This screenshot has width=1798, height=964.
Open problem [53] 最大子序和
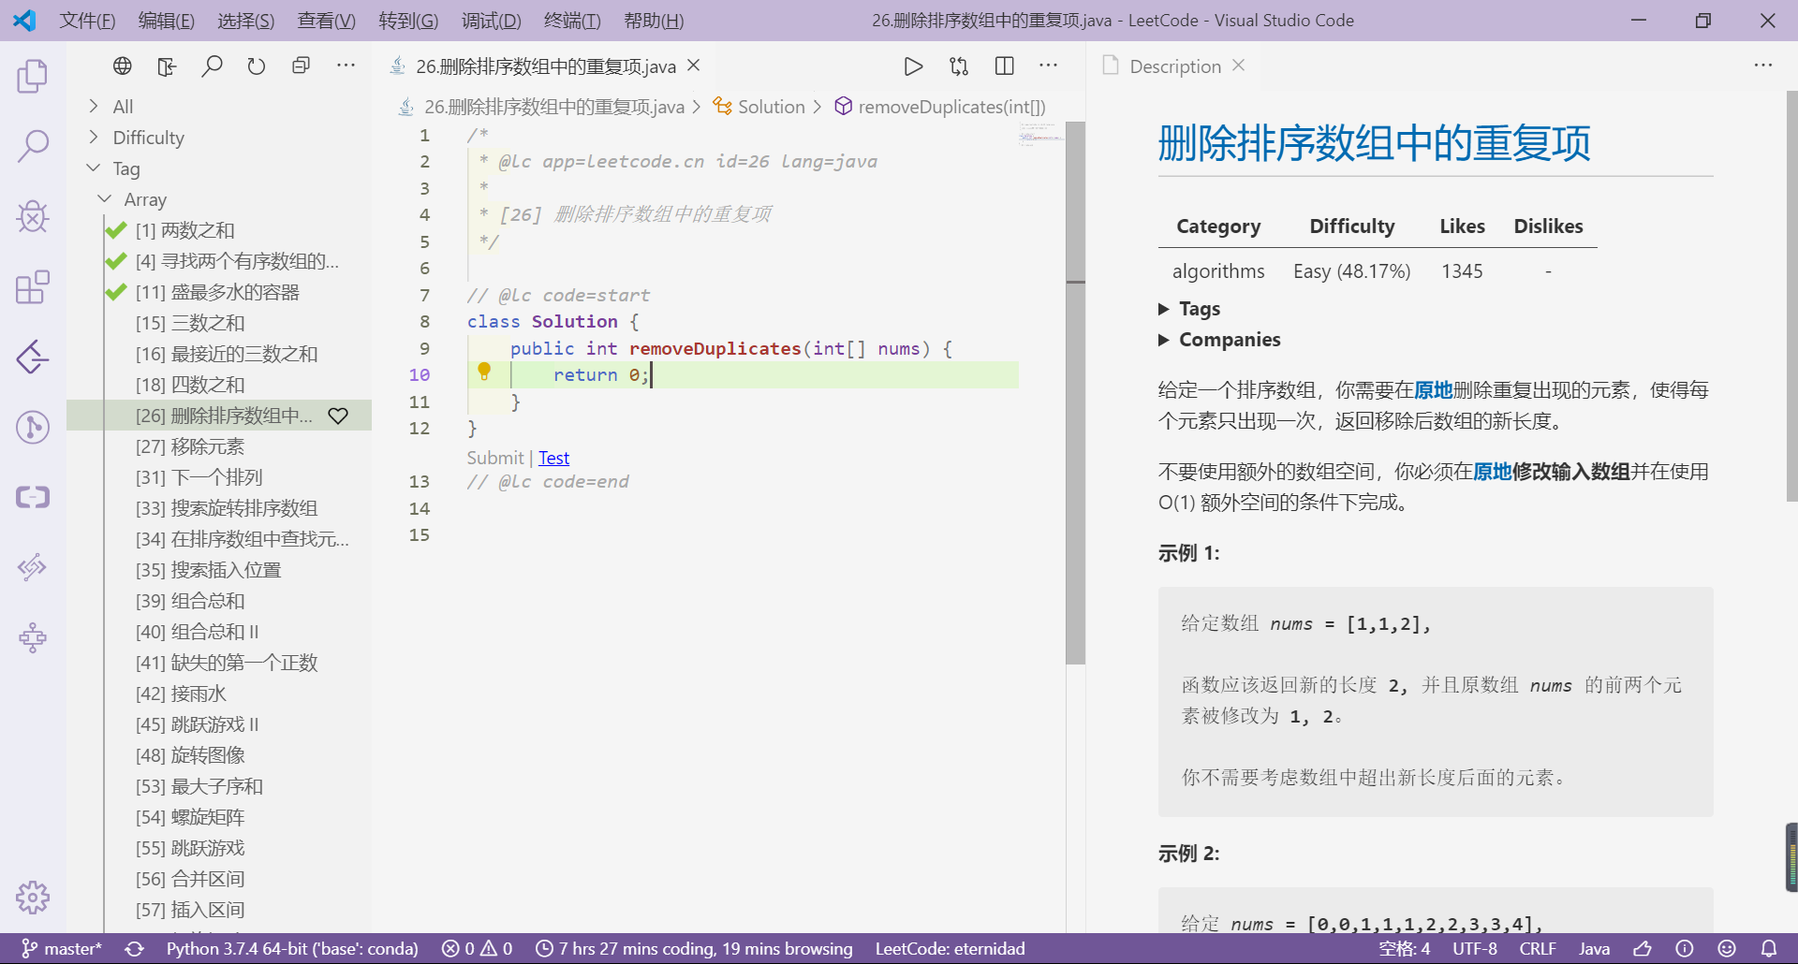tap(199, 786)
